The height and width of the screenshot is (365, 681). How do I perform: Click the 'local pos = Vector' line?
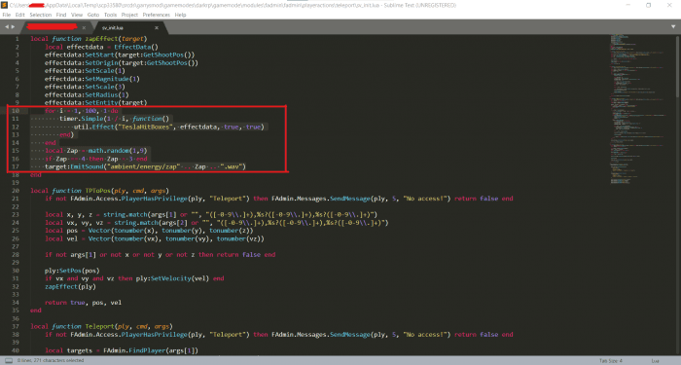(x=149, y=231)
